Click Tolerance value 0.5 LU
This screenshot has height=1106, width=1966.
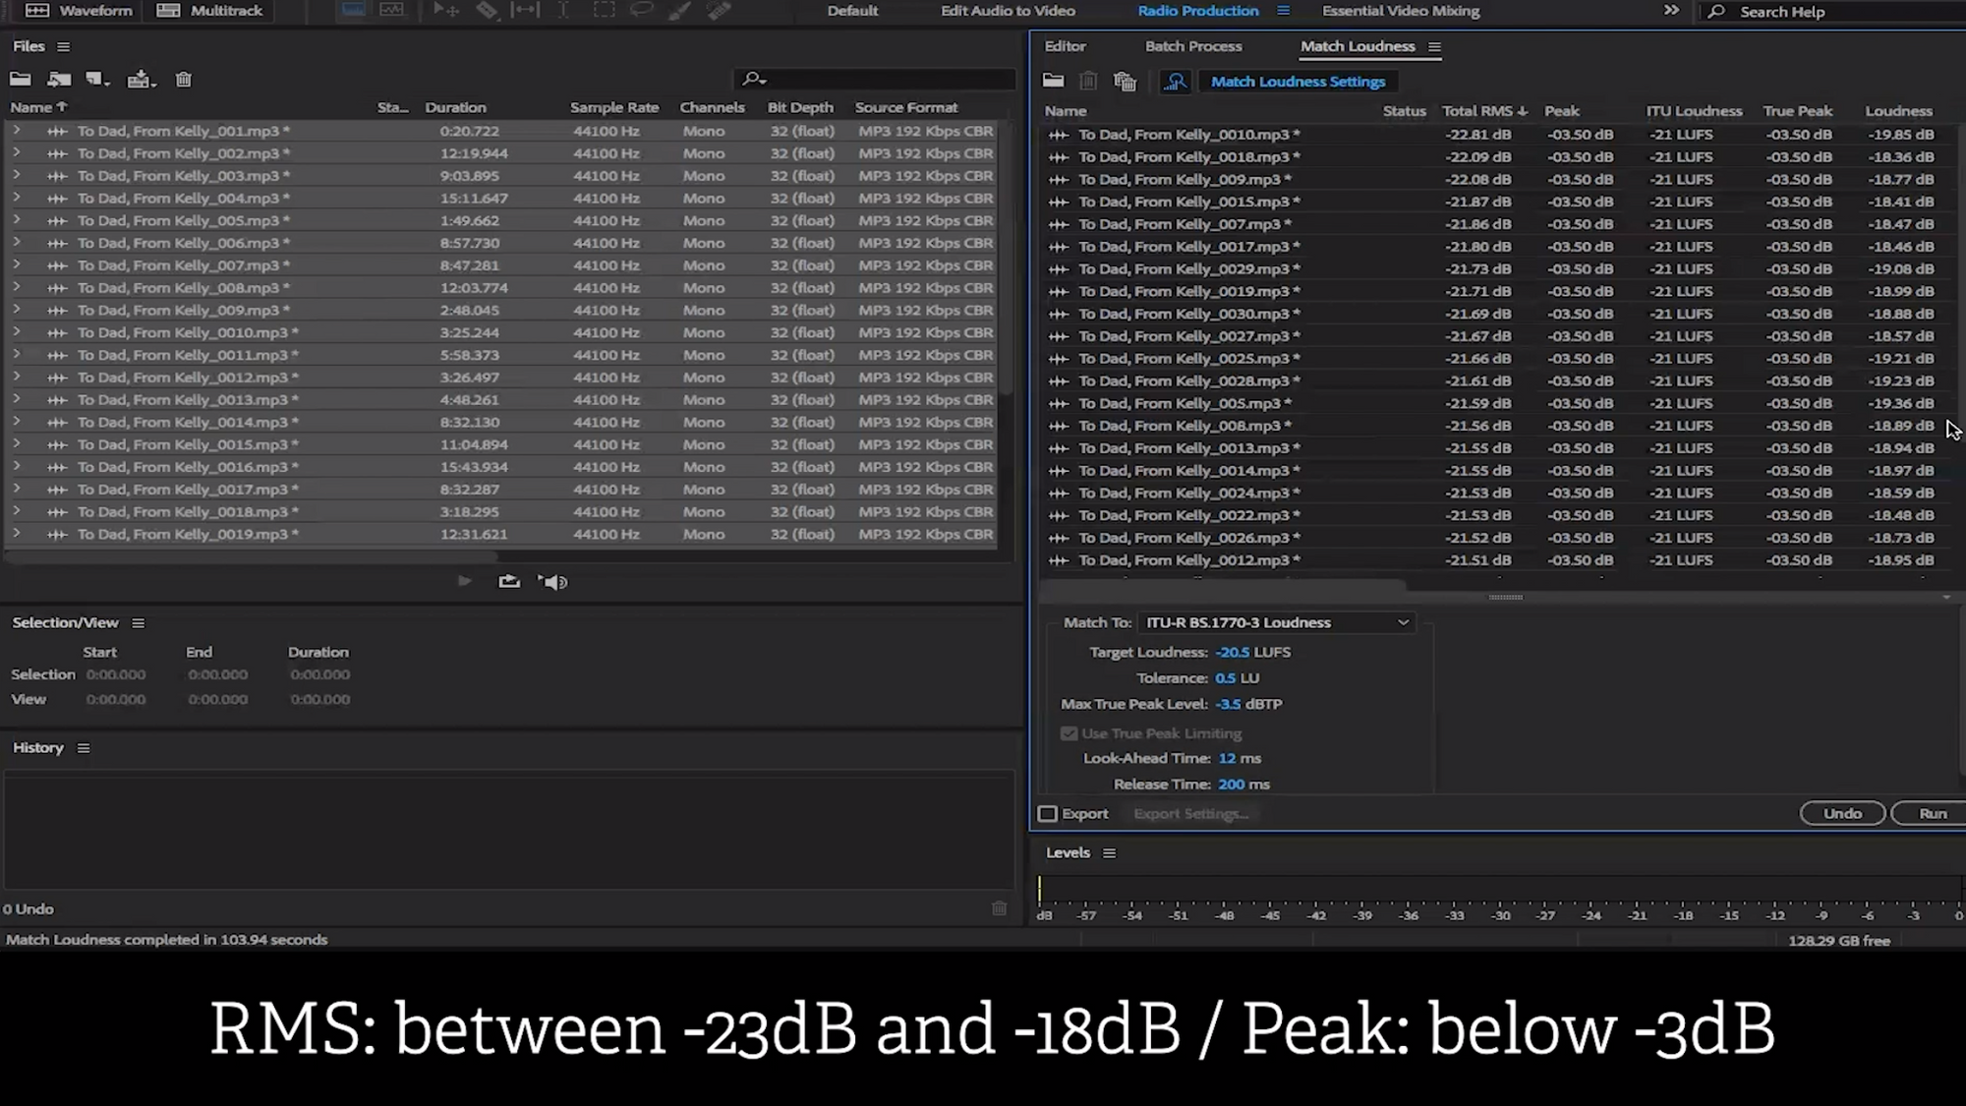pyautogui.click(x=1225, y=678)
